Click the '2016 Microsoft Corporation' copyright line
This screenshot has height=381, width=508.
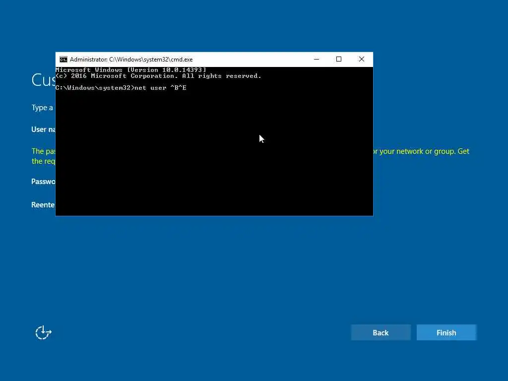click(158, 76)
